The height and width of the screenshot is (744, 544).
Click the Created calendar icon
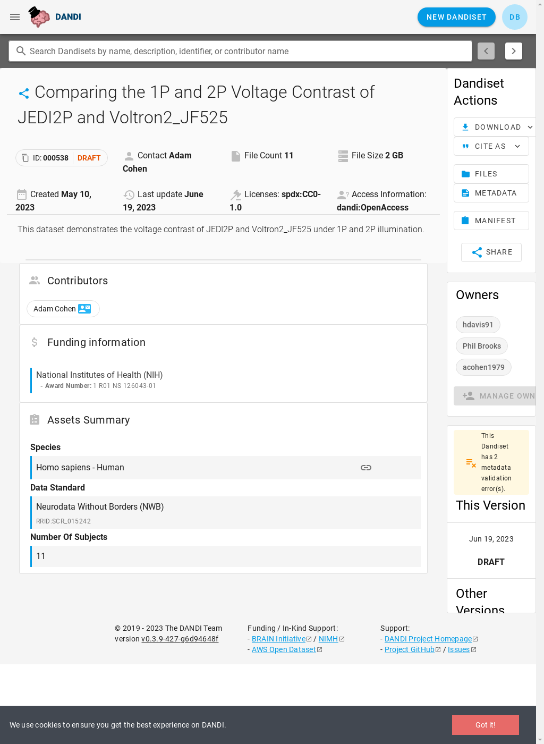(22, 195)
